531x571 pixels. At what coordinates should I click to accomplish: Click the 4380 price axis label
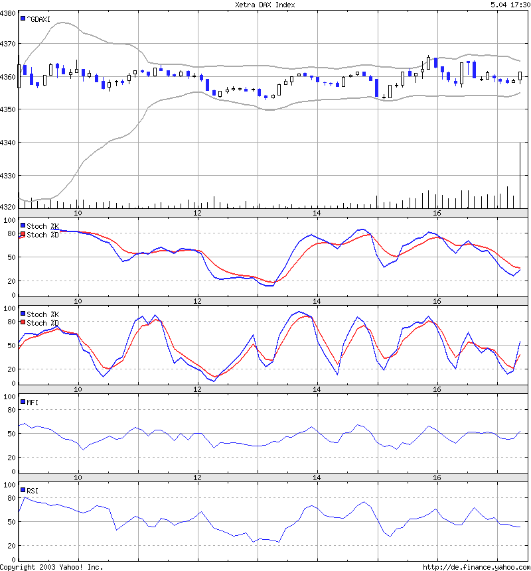[8, 13]
